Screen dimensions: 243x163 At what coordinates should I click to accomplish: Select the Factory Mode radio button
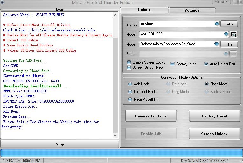pyautogui.click(x=206, y=92)
